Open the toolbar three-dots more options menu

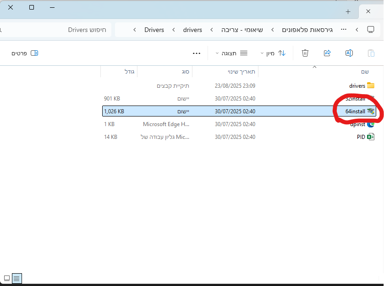197,53
